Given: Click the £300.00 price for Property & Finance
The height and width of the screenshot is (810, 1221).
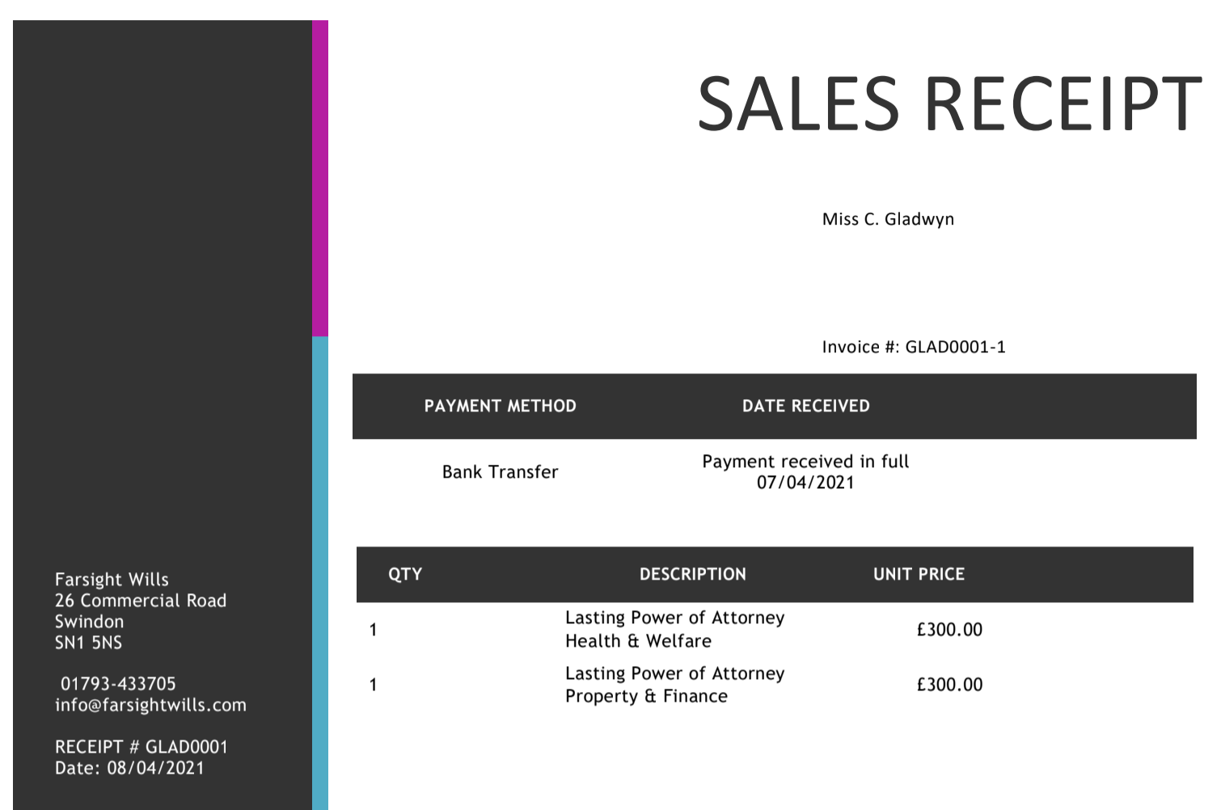Looking at the screenshot, I should pyautogui.click(x=949, y=685).
